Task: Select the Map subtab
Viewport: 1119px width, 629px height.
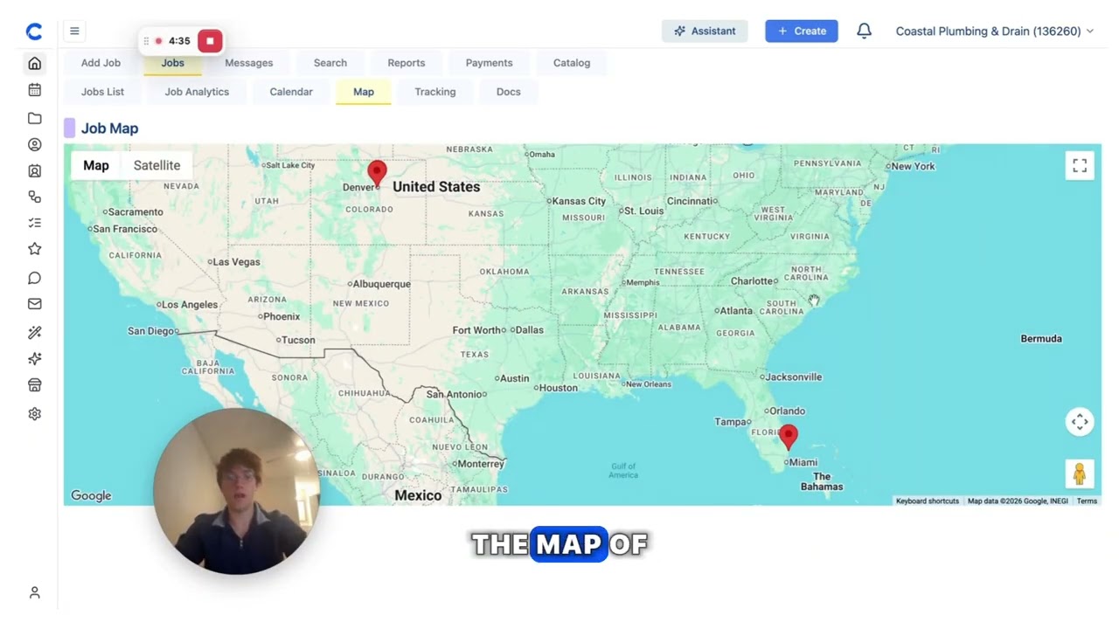Action: click(364, 92)
